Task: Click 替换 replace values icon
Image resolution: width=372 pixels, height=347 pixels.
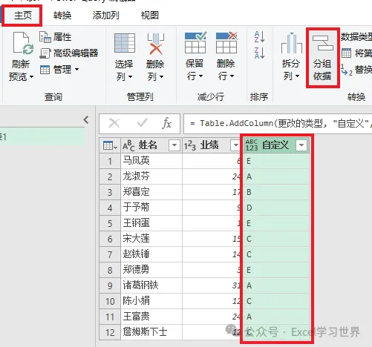Action: coord(347,70)
